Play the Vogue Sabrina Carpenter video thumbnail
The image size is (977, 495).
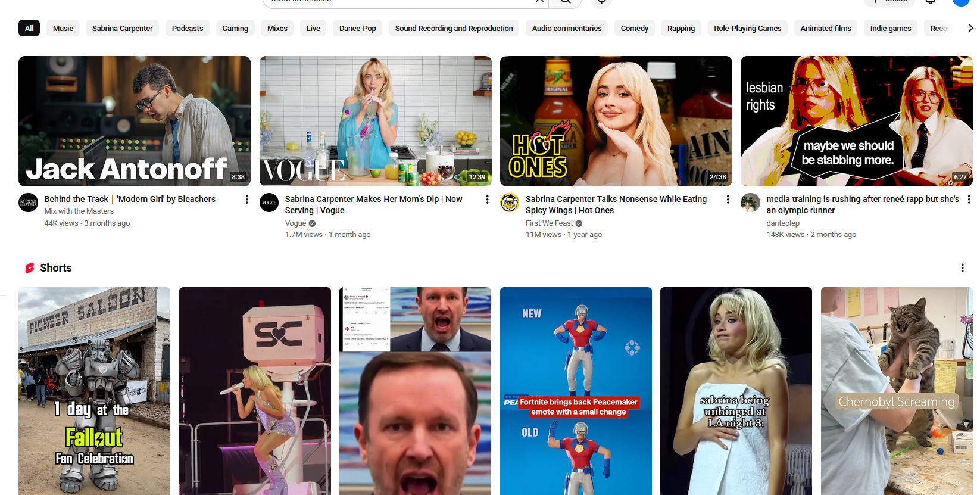[376, 121]
